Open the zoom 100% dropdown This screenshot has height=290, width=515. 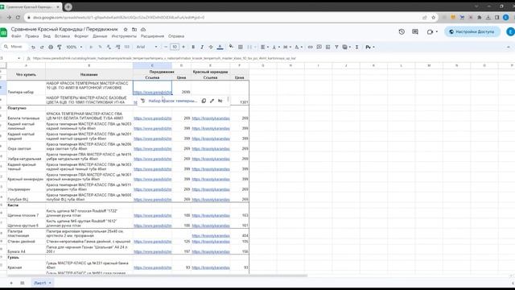point(74,47)
